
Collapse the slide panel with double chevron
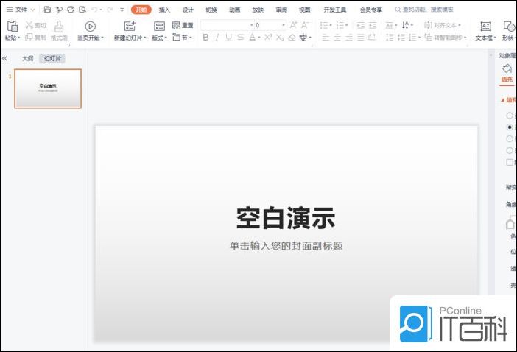pos(4,58)
